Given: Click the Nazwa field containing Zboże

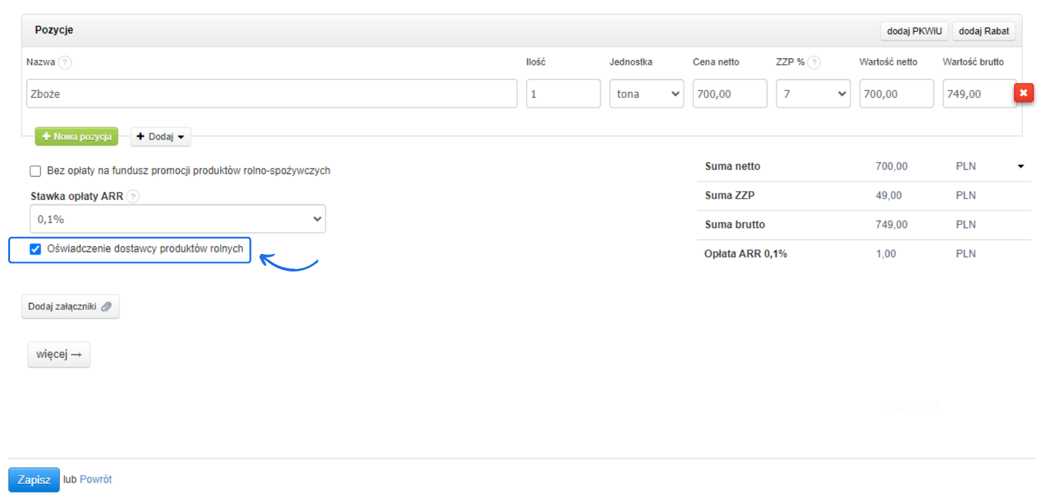Looking at the screenshot, I should (272, 94).
